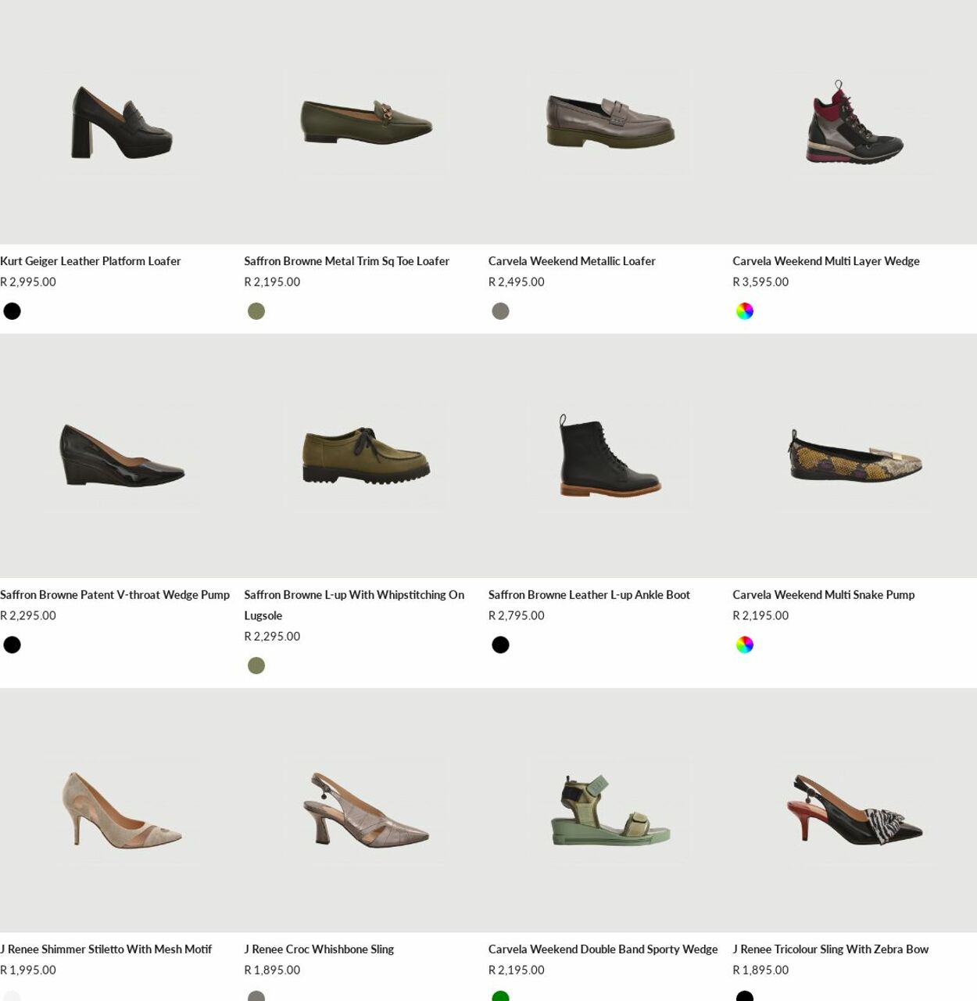Select olive swatch for Metal Trim Sq Toe Loafer
The image size is (977, 1001).
pyautogui.click(x=256, y=311)
